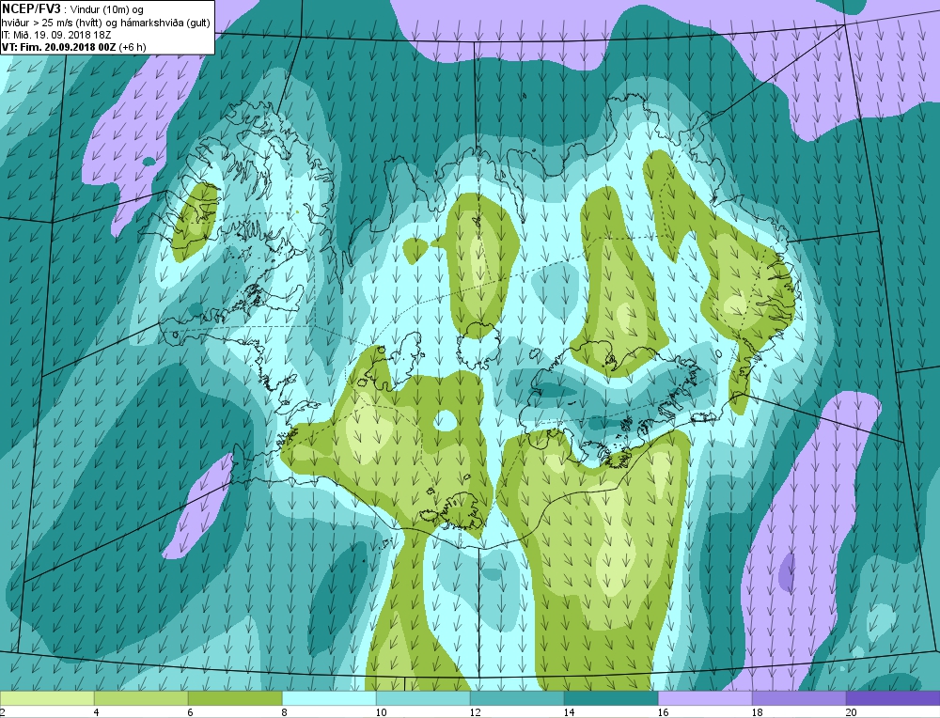Screen dimensions: 940x718
Task: Click the pale yellow-green 2–4 m/s legend swatch
Action: [47, 698]
